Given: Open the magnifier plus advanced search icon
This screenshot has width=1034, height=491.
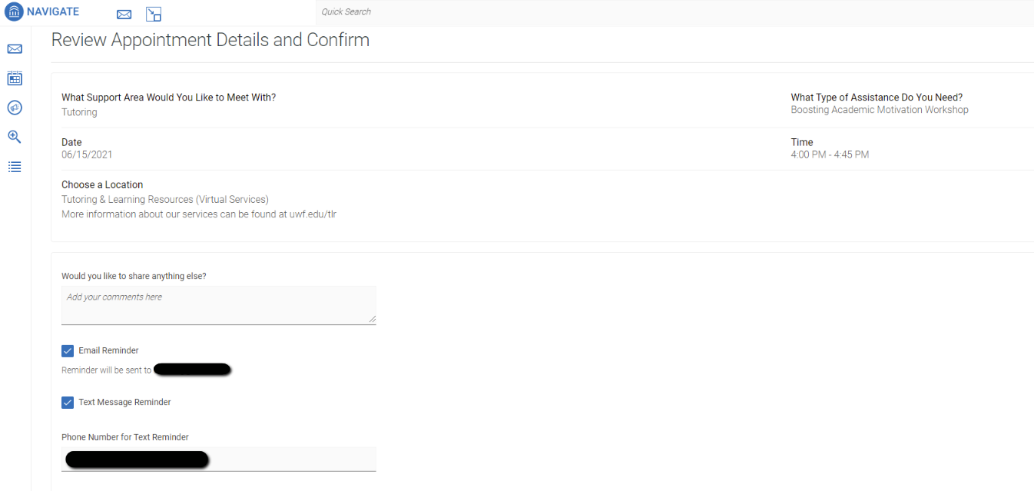Looking at the screenshot, I should pos(15,137).
